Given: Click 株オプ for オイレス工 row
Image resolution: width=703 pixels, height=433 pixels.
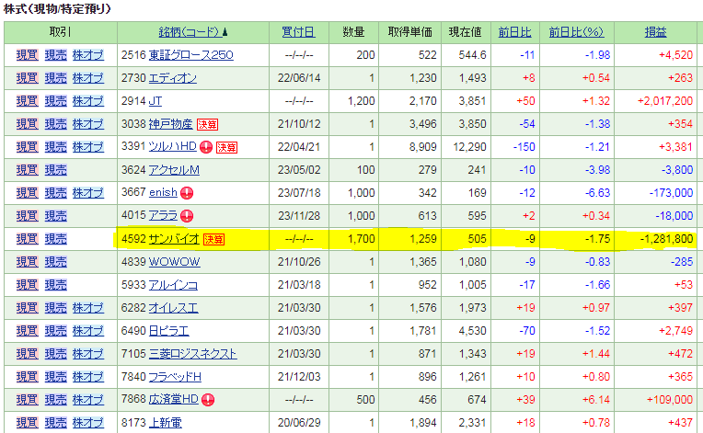Looking at the screenshot, I should pyautogui.click(x=88, y=308).
